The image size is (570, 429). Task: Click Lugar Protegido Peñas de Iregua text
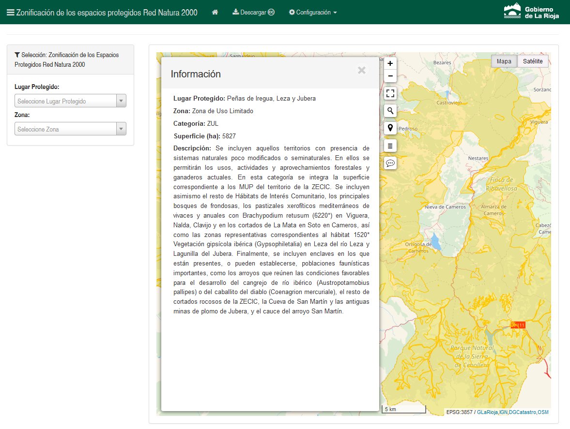244,98
